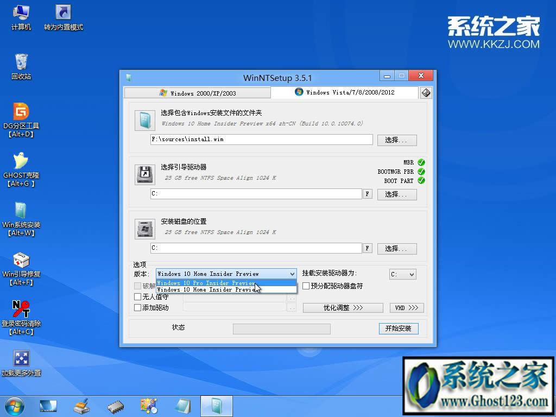This screenshot has height=417, width=556.
Task: Switch to Windows Vista/7/8/2008/2012 tab
Action: [345, 92]
